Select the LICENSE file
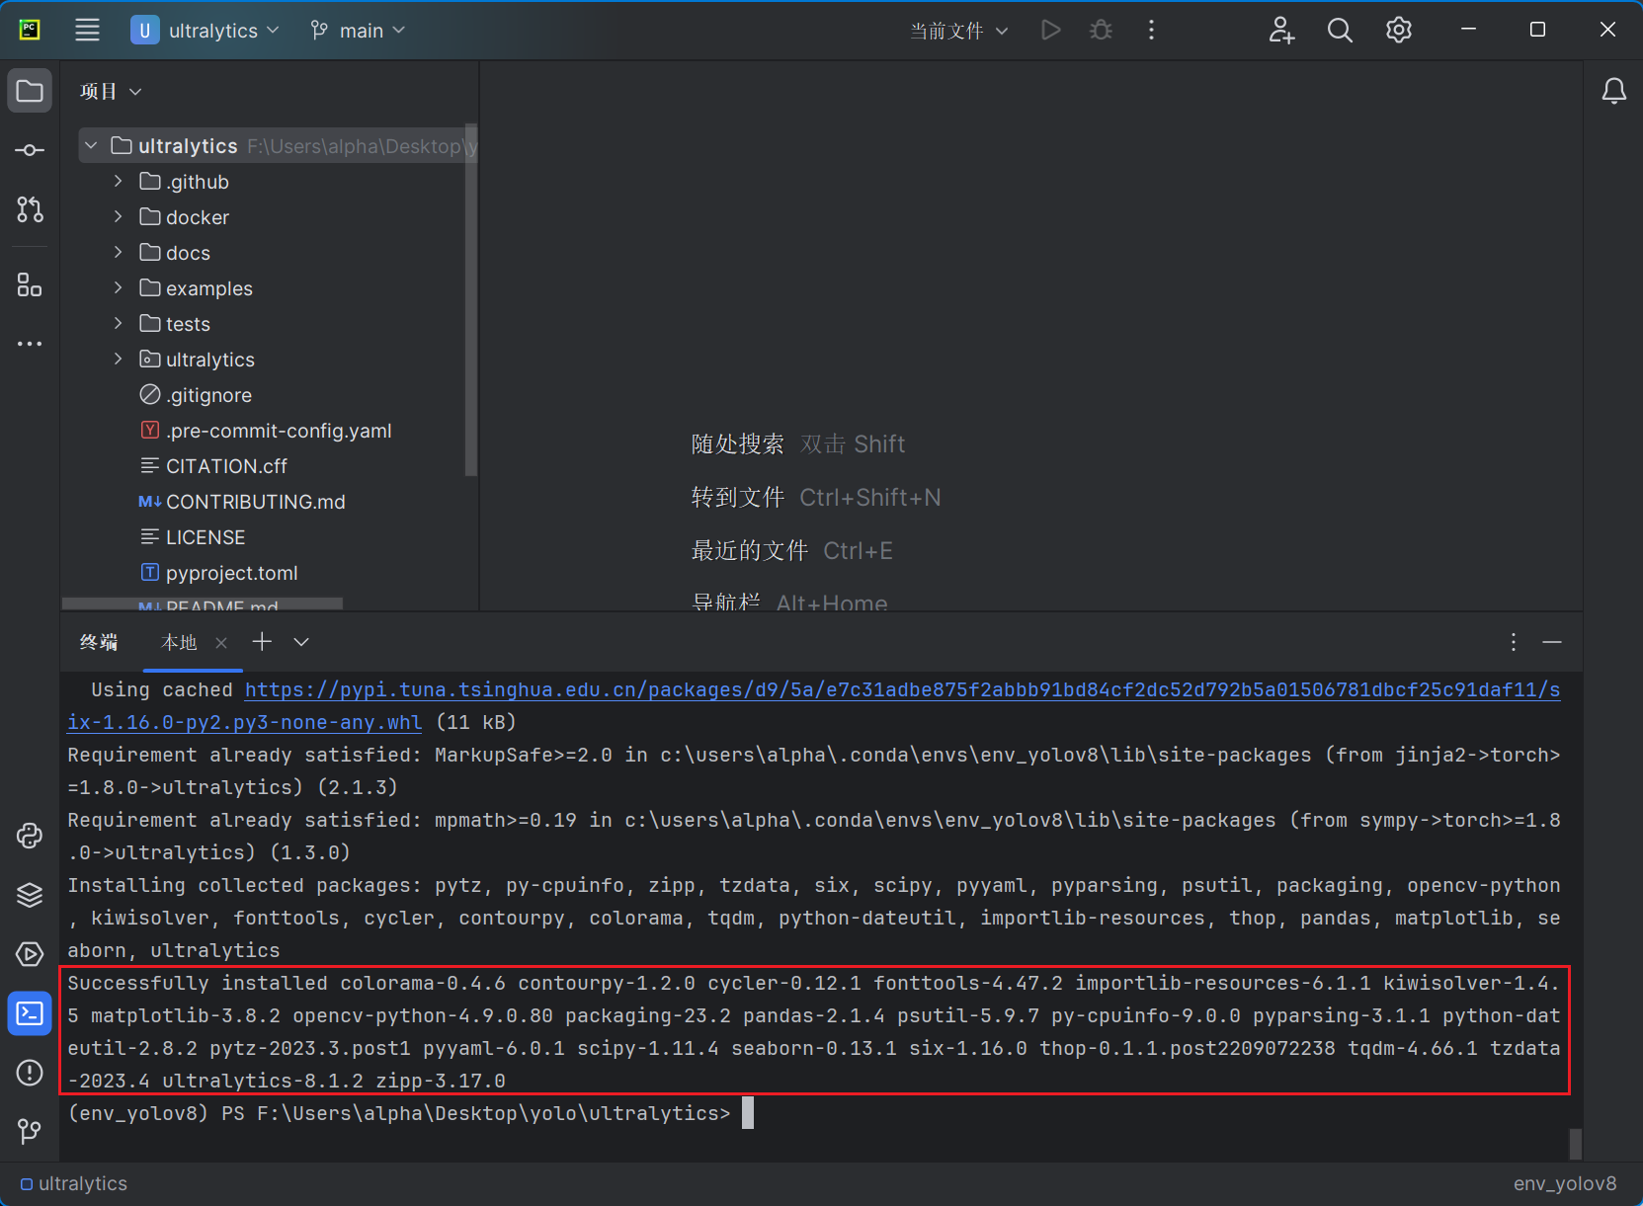This screenshot has height=1206, width=1643. pyautogui.click(x=192, y=537)
